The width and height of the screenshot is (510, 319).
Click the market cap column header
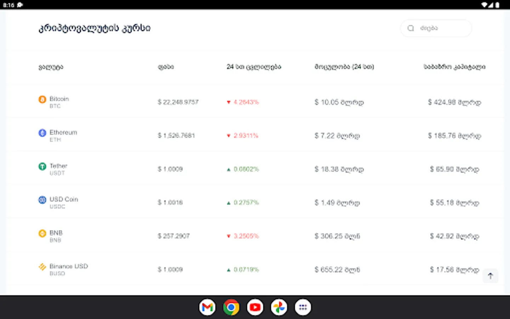[455, 67]
